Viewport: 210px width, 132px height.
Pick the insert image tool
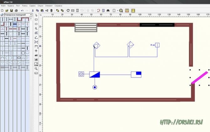point(36,64)
